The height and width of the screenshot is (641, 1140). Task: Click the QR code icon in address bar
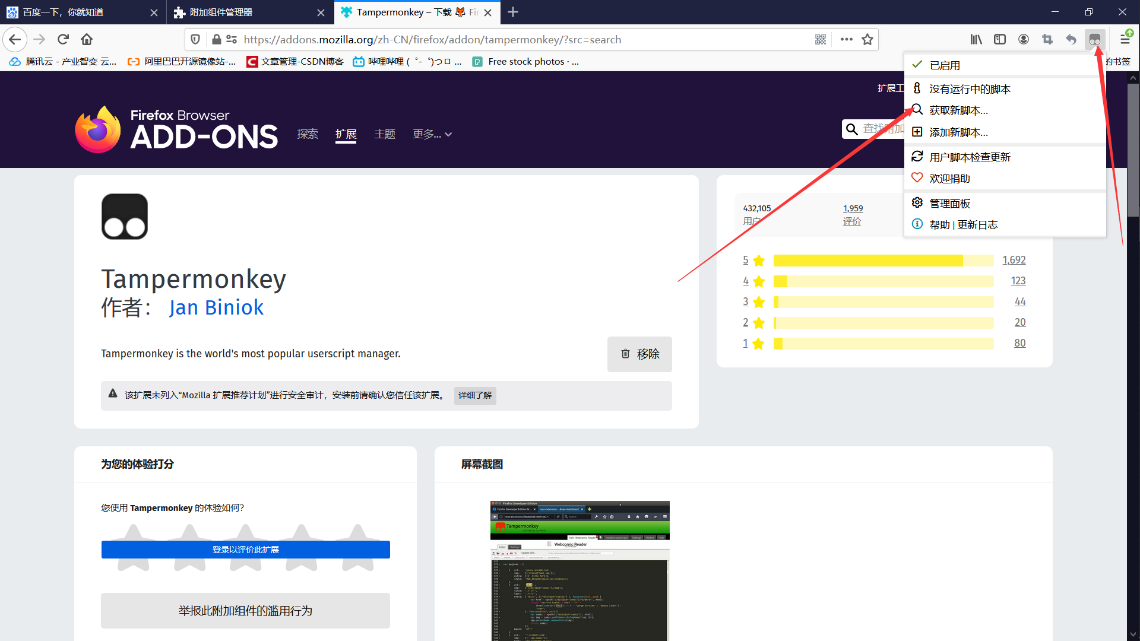tap(821, 40)
